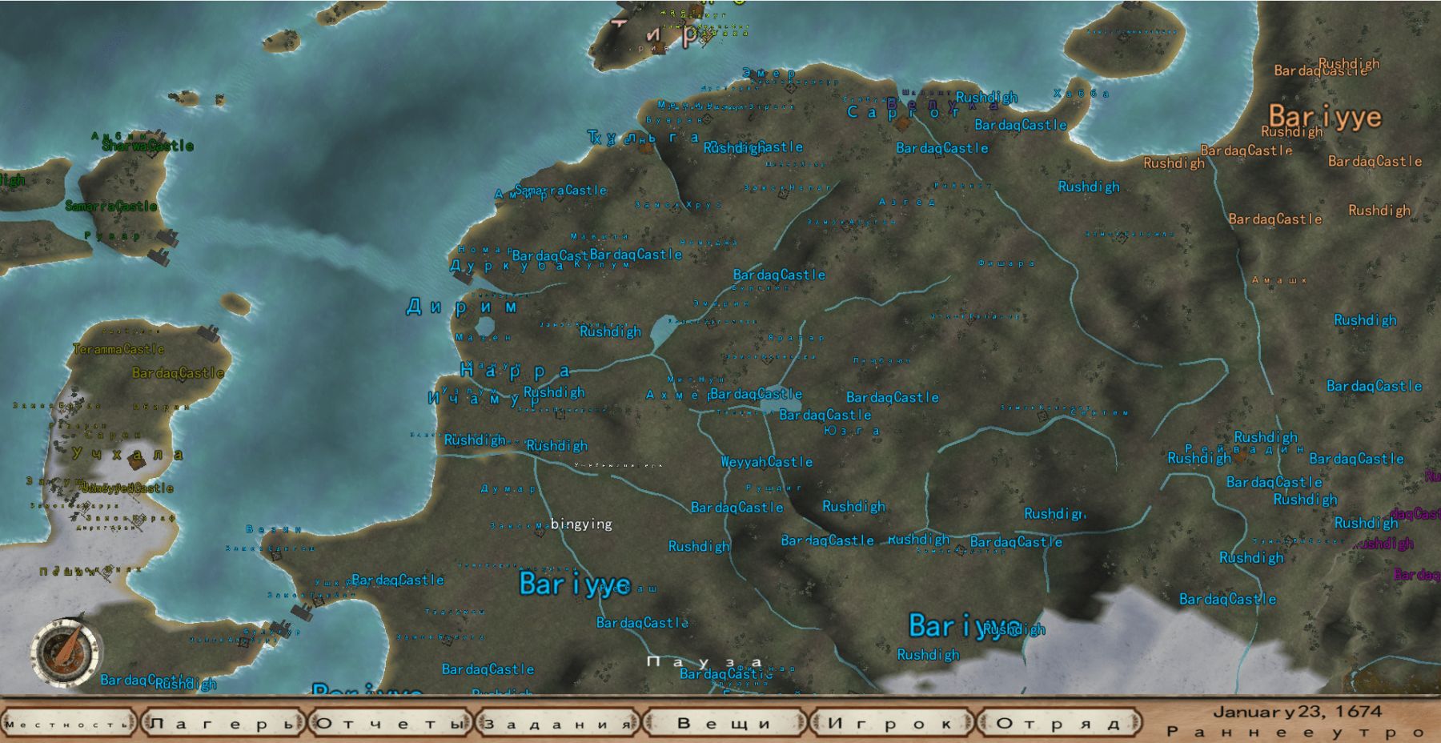This screenshot has width=1441, height=743.
Task: Click the compass in the bottom-left corner
Action: pos(66,649)
